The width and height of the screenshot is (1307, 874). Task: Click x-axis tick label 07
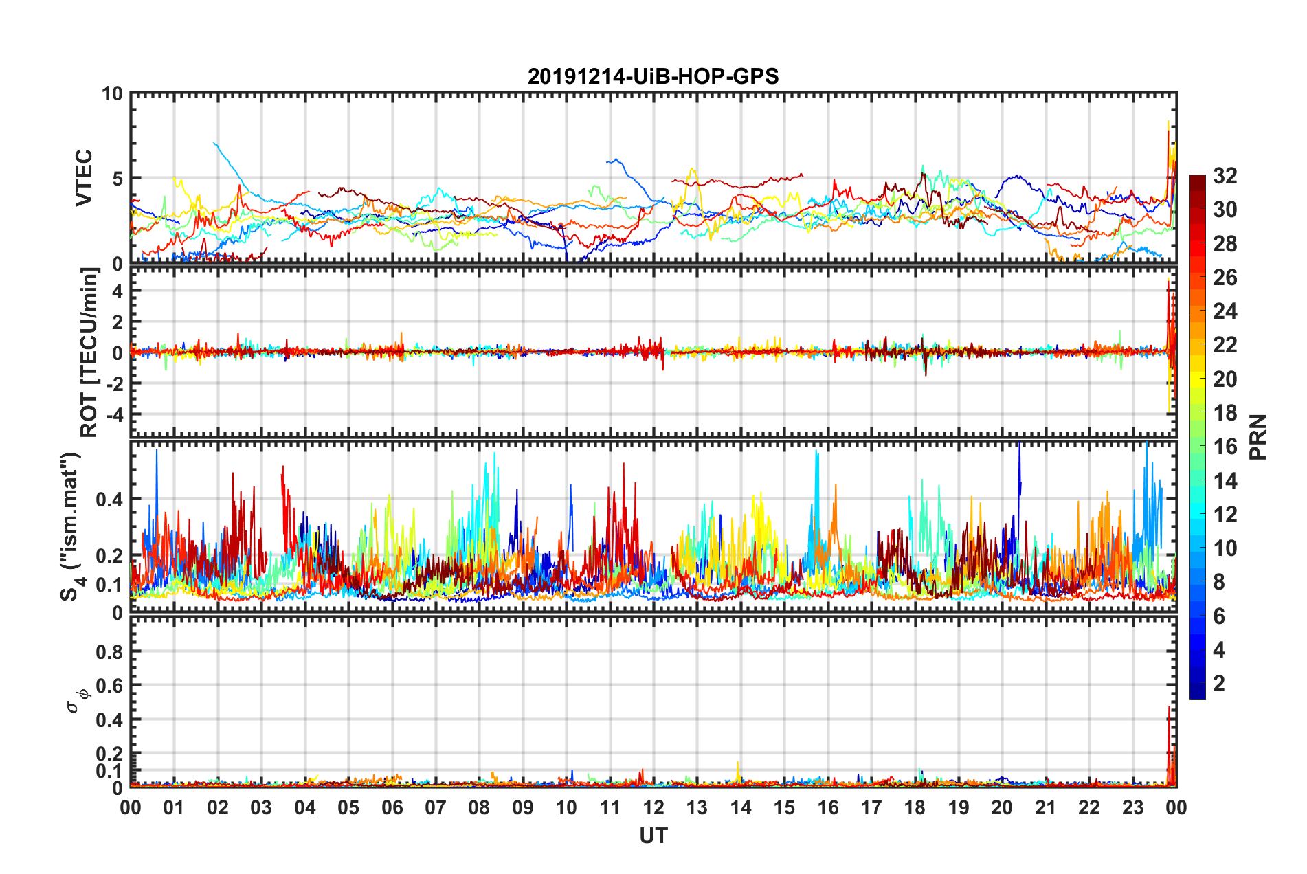(436, 808)
